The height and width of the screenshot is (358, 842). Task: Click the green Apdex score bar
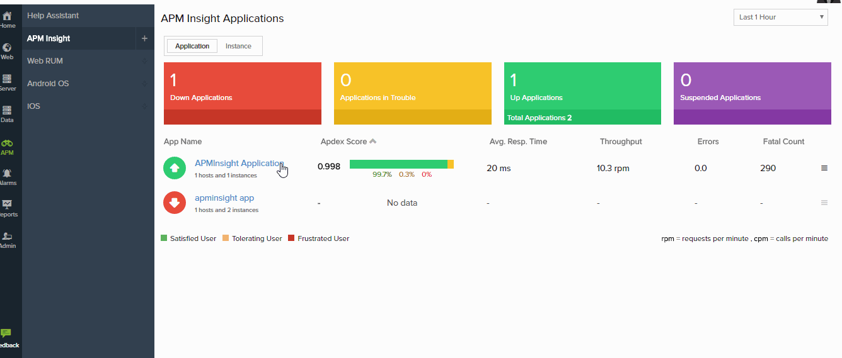click(398, 164)
